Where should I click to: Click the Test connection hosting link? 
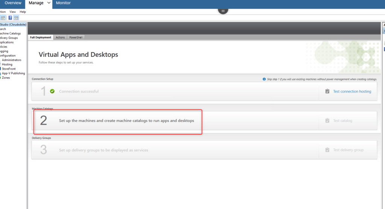(352, 91)
